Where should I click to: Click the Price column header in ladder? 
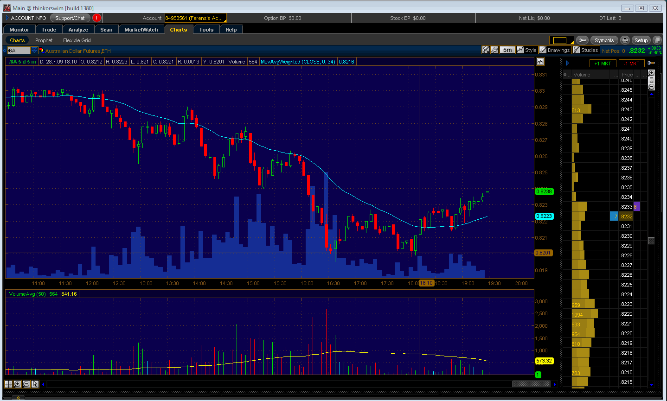pyautogui.click(x=627, y=75)
